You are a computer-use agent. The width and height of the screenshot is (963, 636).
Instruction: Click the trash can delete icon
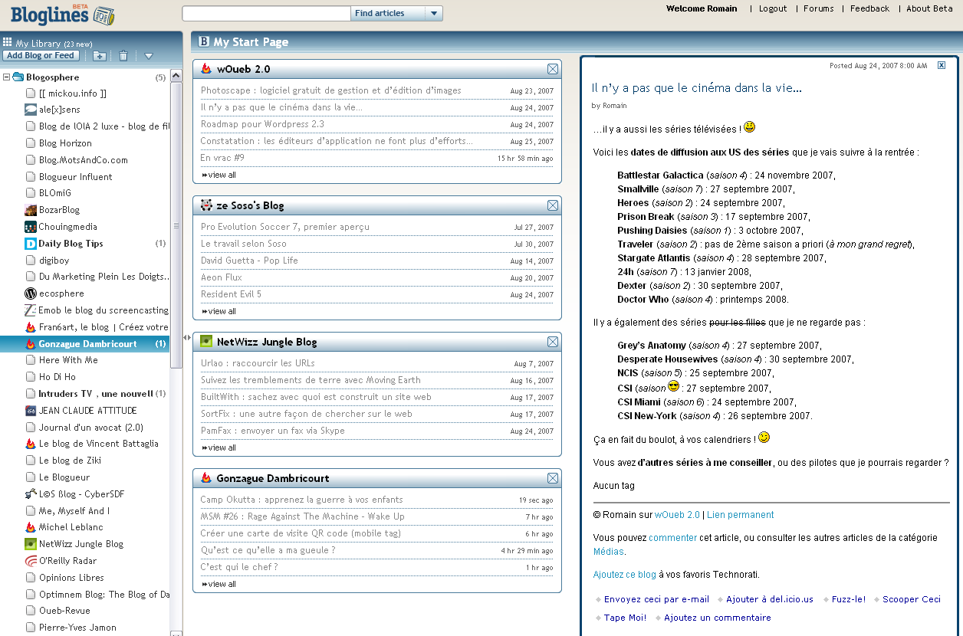(123, 56)
